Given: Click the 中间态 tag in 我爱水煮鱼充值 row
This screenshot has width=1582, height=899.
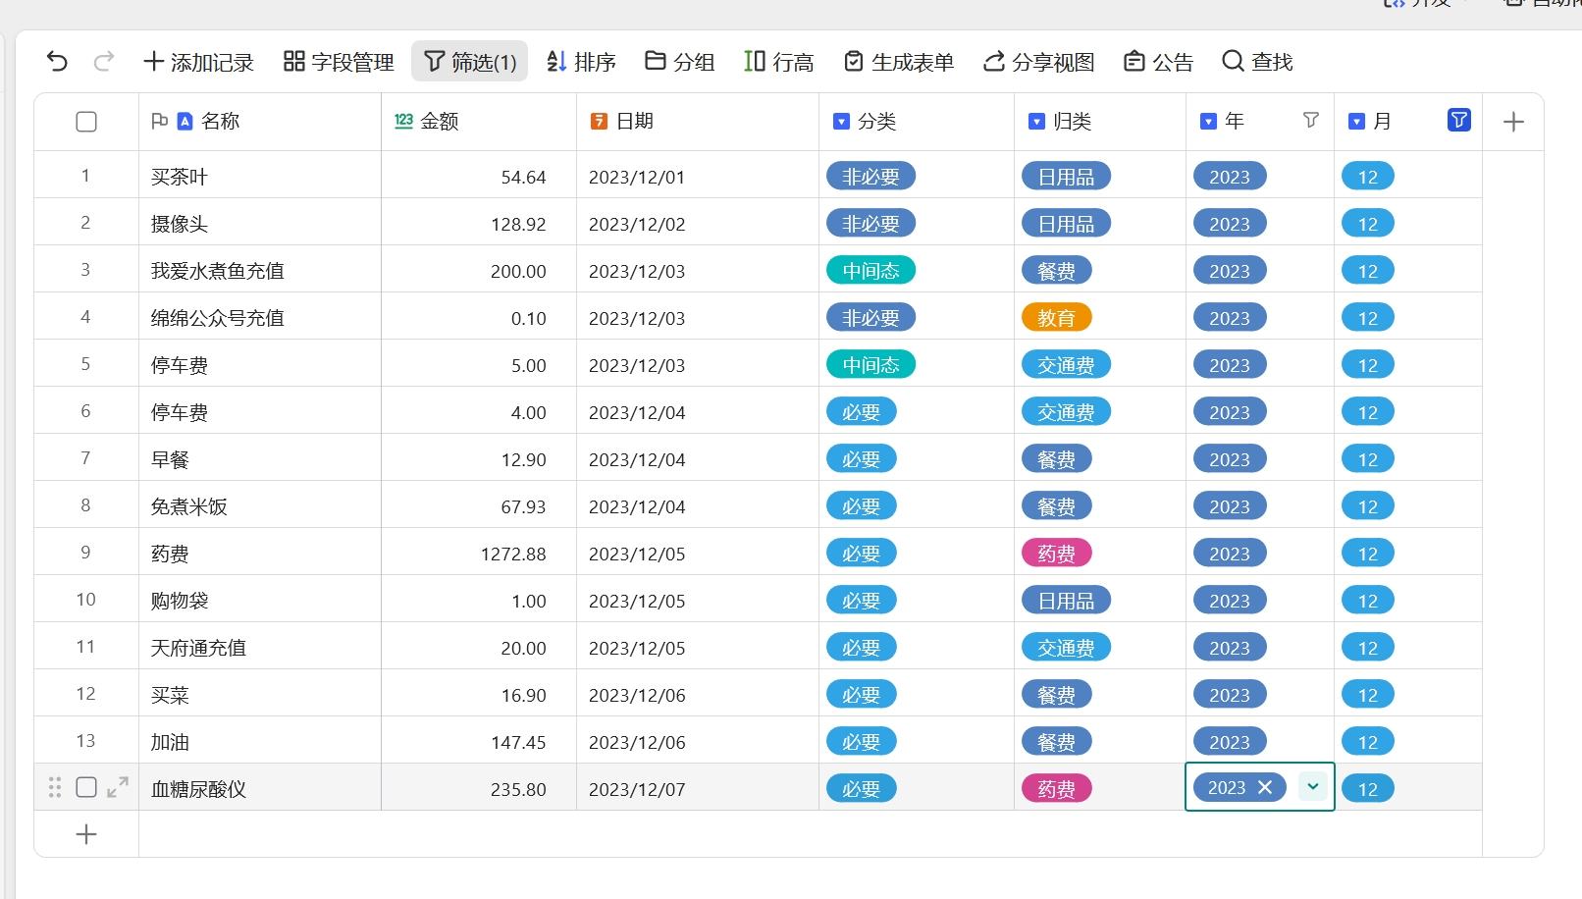Looking at the screenshot, I should 871,270.
